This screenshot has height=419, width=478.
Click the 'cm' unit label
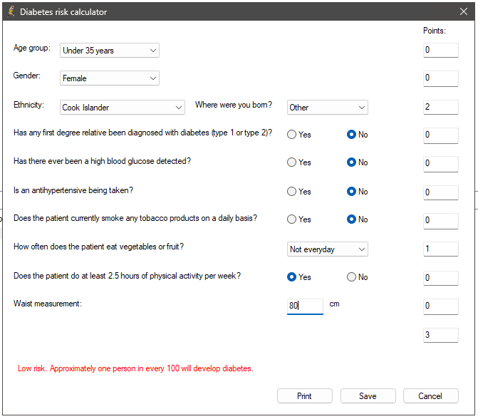pos(334,304)
